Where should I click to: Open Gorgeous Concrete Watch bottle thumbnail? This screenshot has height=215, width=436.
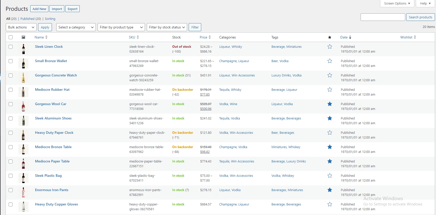pyautogui.click(x=23, y=78)
